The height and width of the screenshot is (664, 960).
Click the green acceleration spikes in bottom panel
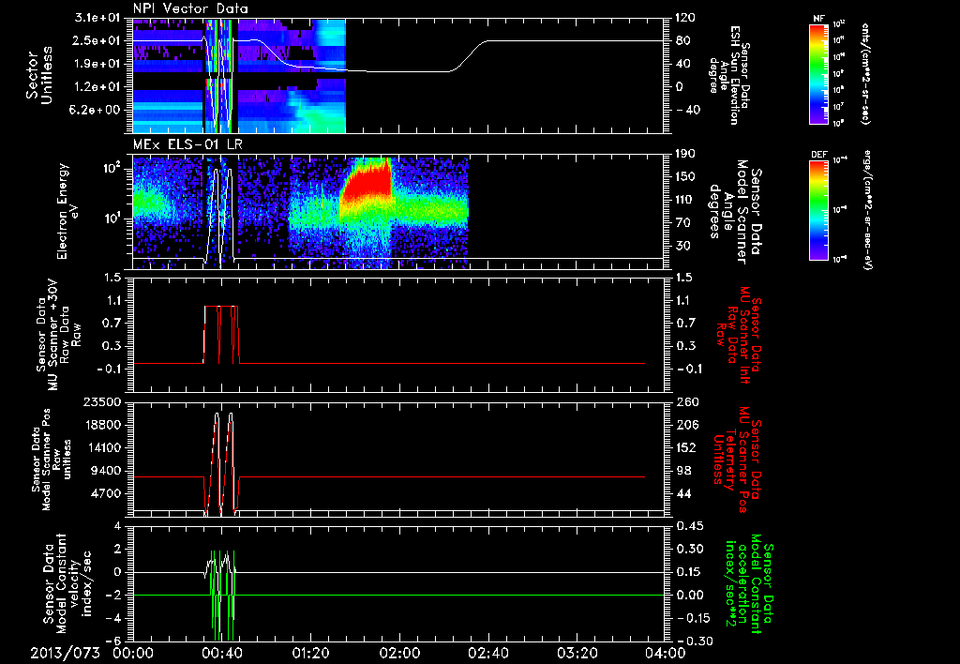[222, 596]
